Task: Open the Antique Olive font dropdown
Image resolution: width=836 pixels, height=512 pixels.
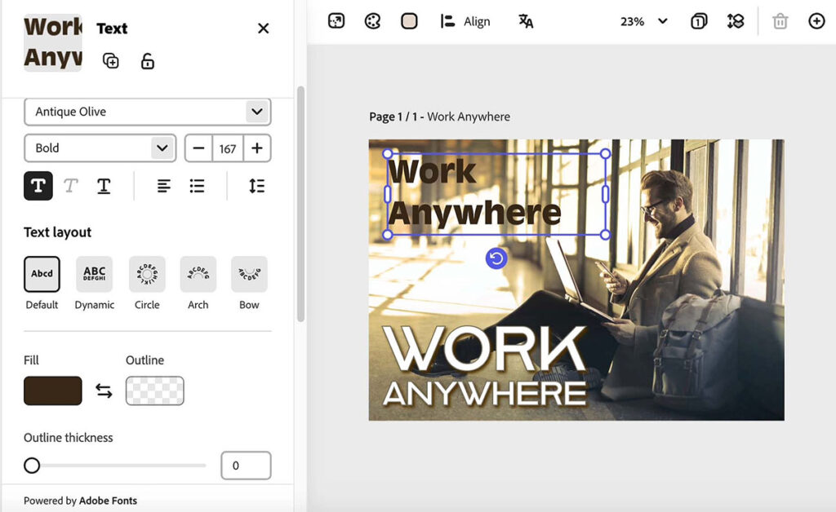Action: 147,112
